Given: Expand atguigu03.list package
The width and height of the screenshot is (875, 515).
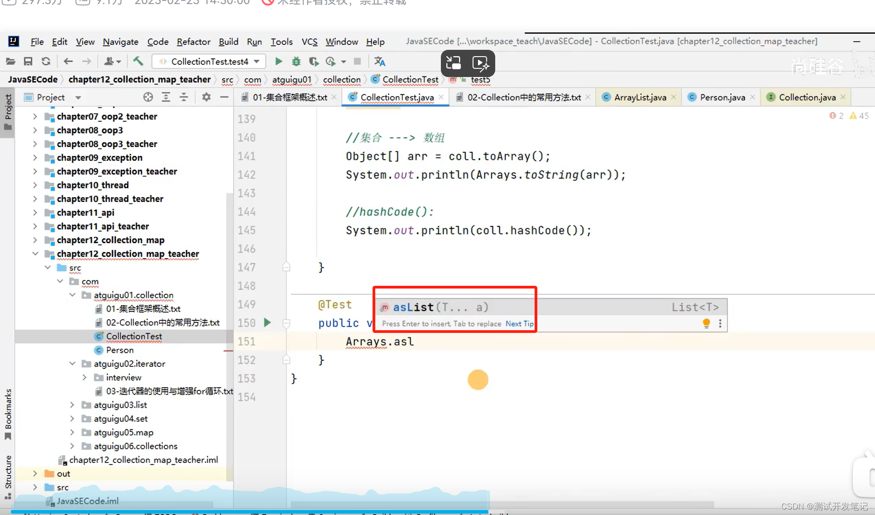Looking at the screenshot, I should pyautogui.click(x=72, y=405).
